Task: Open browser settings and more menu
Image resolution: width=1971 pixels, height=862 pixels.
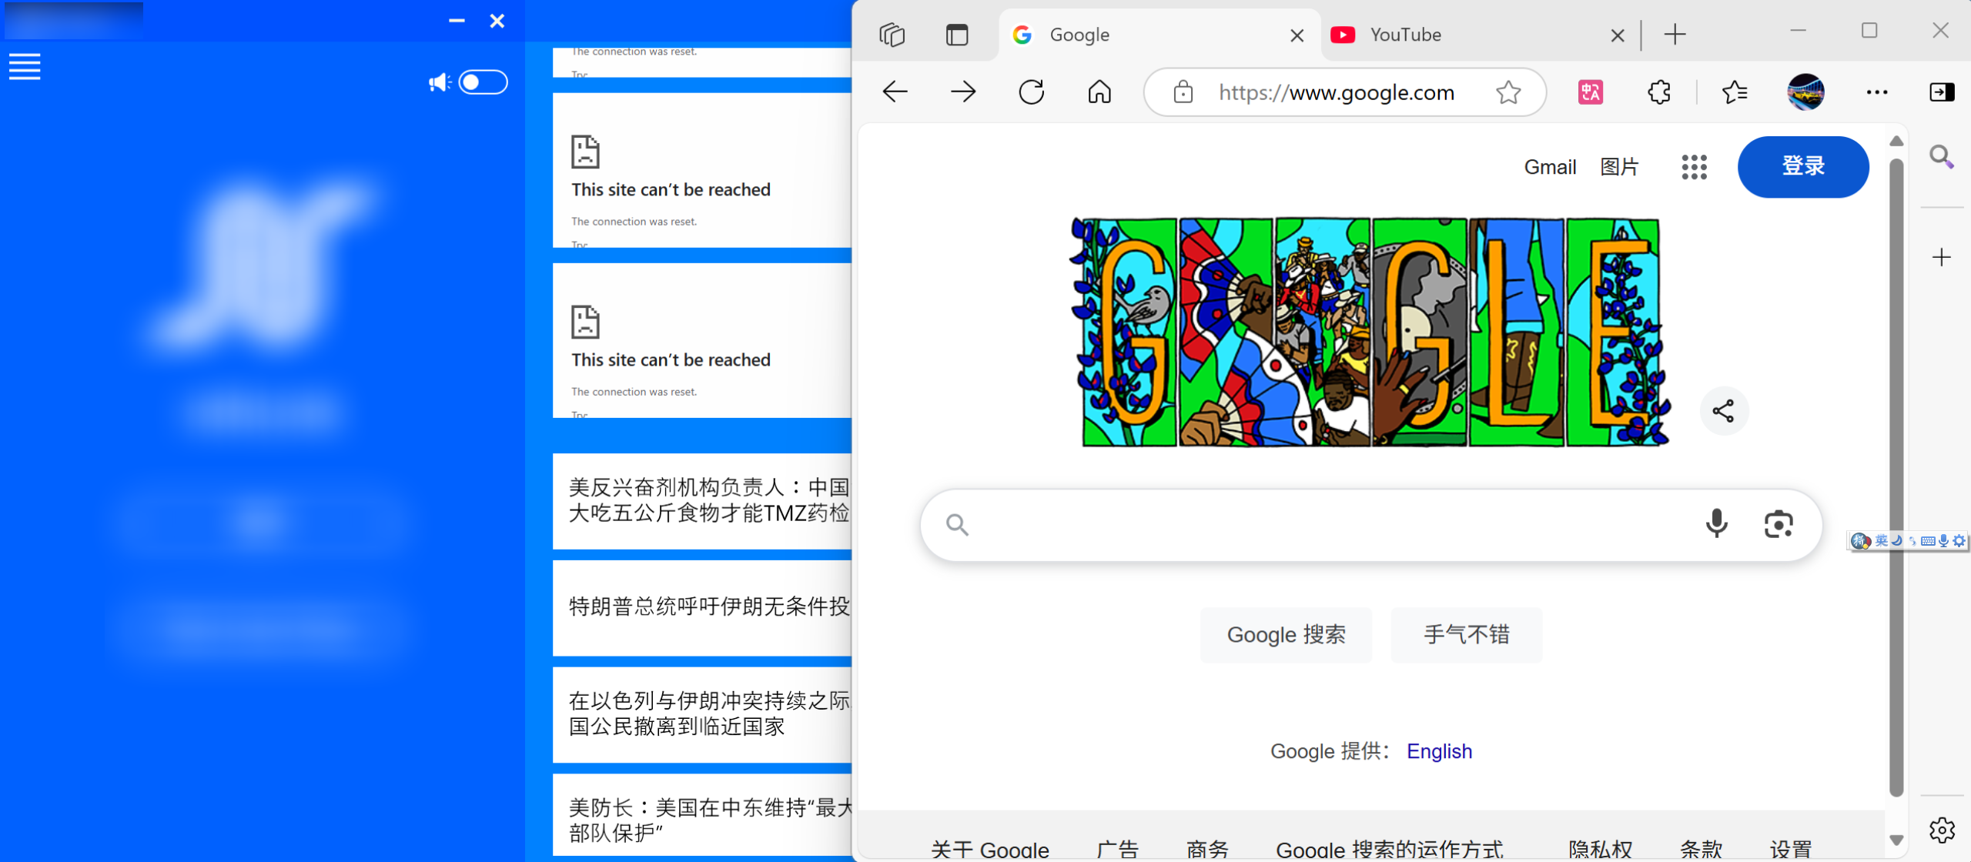Action: coord(1876,92)
